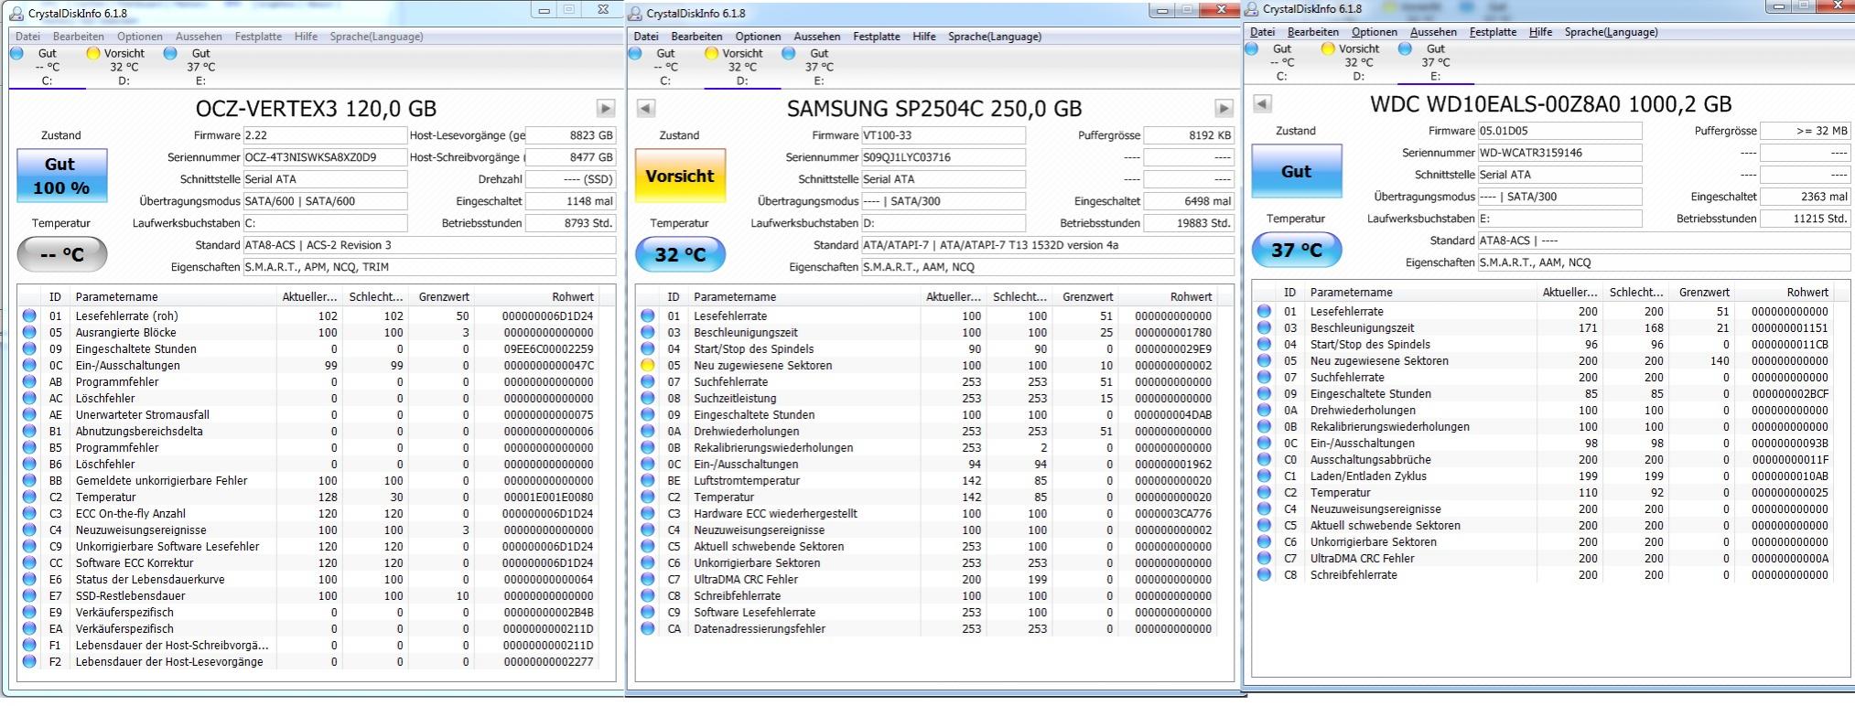The width and height of the screenshot is (1855, 706).
Task: Click Betriebsstunden field 19883 Std.
Action: coord(1189,223)
